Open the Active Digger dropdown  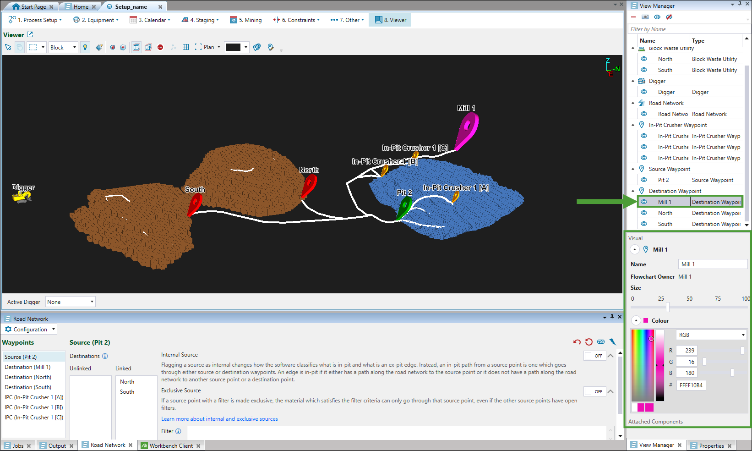(x=71, y=302)
